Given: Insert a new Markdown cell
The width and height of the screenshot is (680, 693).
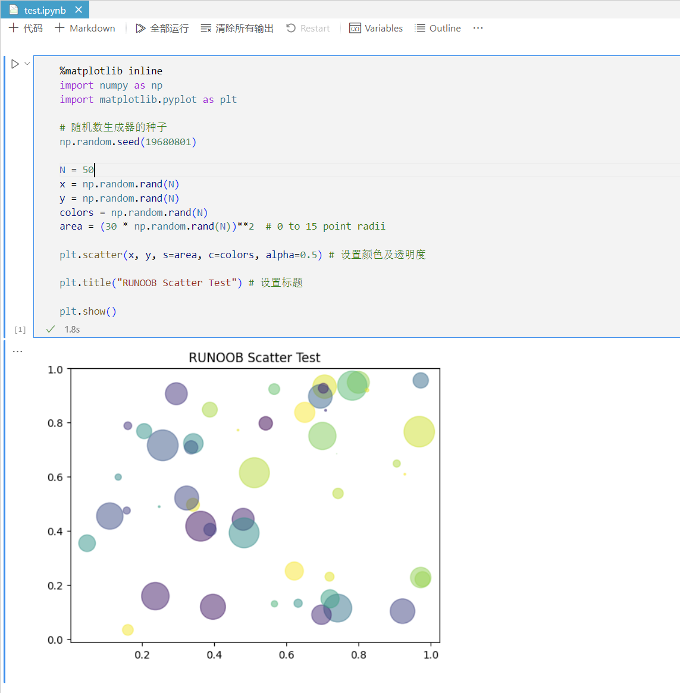Looking at the screenshot, I should 85,28.
